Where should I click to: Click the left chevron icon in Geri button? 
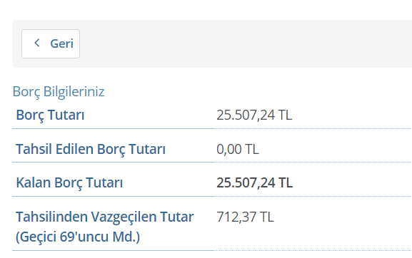click(37, 43)
